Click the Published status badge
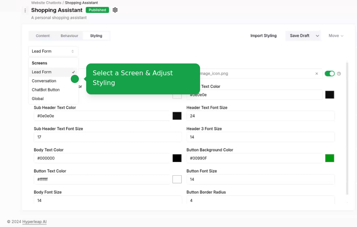This screenshot has width=357, height=227. click(x=97, y=10)
